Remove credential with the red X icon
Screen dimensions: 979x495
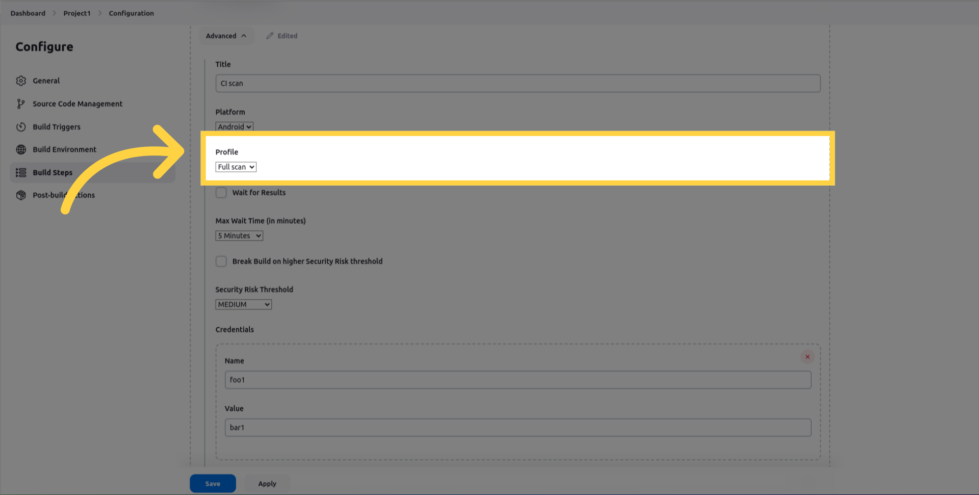click(807, 357)
